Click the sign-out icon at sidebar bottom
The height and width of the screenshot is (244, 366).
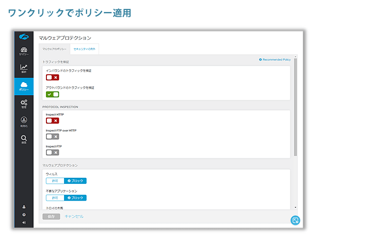tap(24, 222)
